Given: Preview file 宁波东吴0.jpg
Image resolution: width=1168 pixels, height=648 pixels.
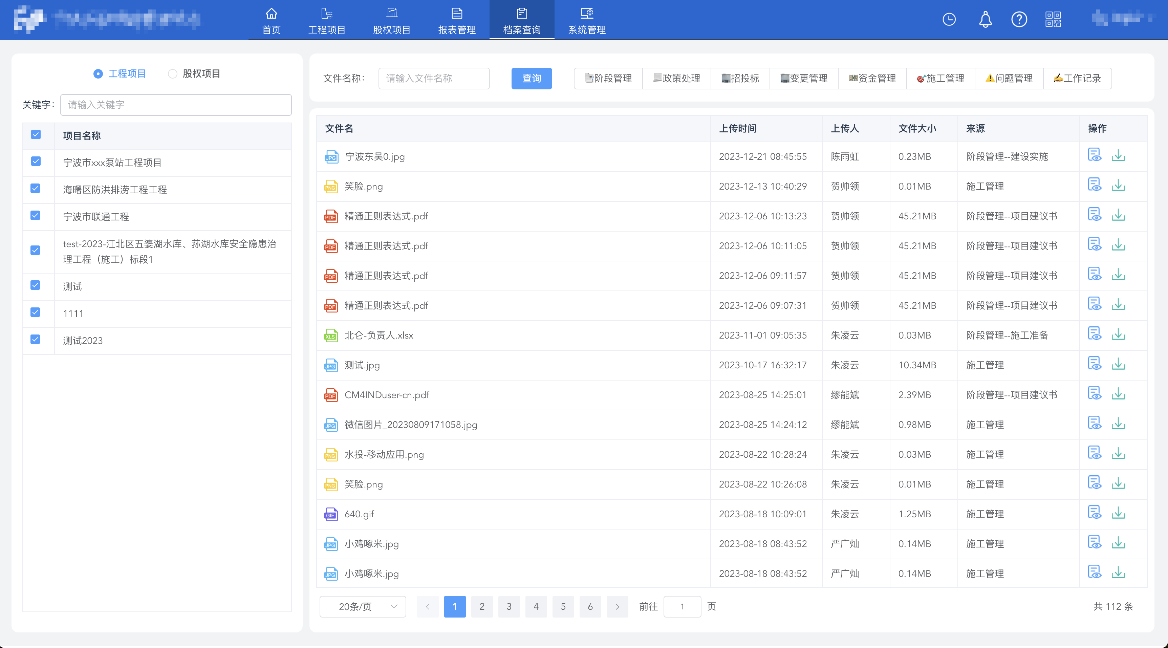Looking at the screenshot, I should click(x=1095, y=155).
